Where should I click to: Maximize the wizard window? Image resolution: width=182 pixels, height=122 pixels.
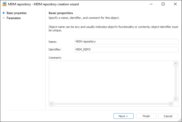click(163, 4)
